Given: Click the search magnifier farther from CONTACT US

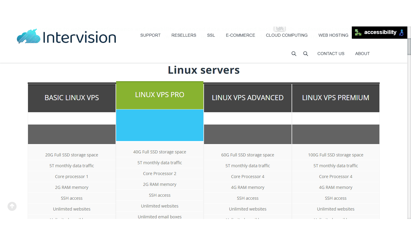Looking at the screenshot, I should (294, 54).
